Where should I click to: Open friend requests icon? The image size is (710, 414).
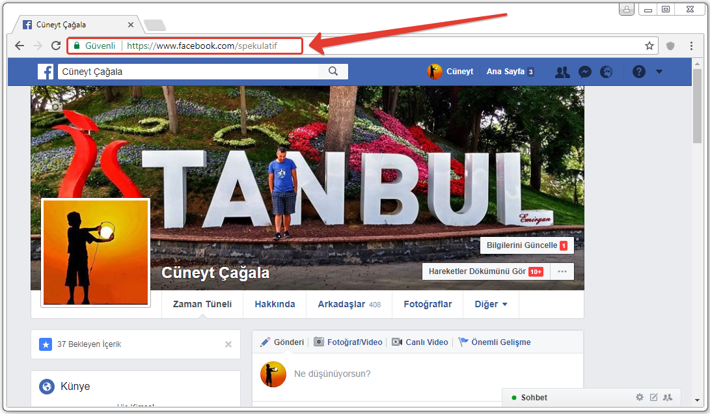[x=562, y=72]
